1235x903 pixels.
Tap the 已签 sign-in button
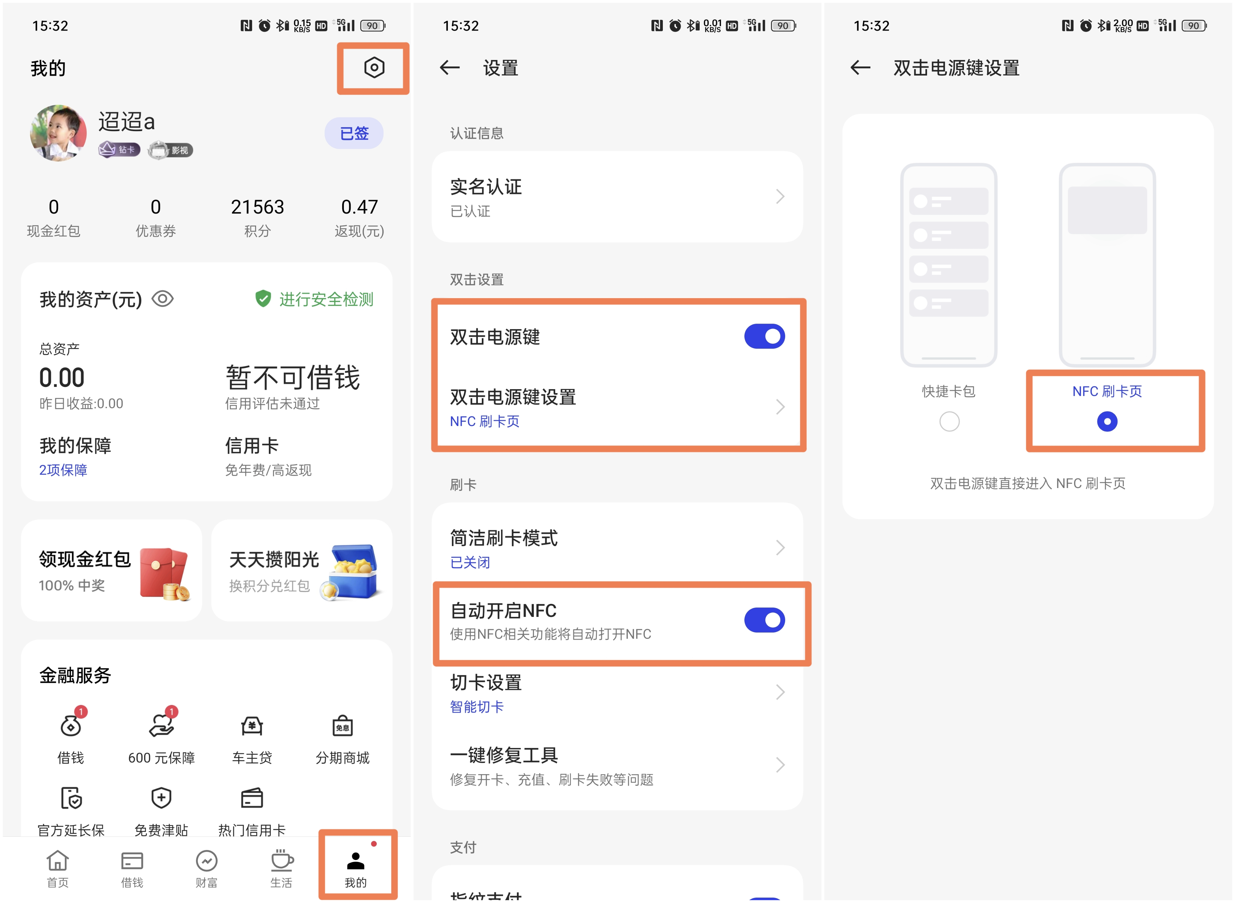coord(354,133)
